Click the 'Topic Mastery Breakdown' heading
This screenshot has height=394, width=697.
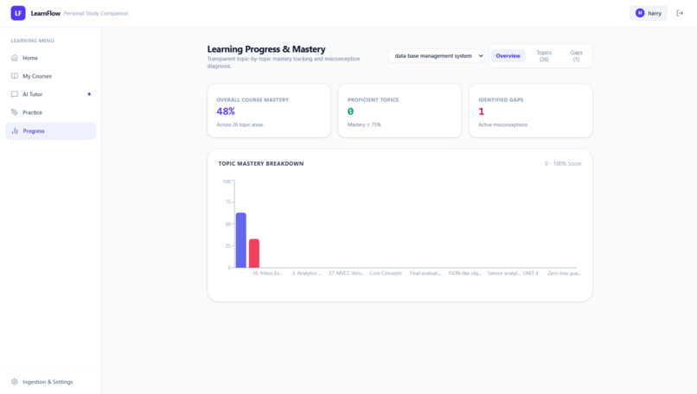(261, 163)
